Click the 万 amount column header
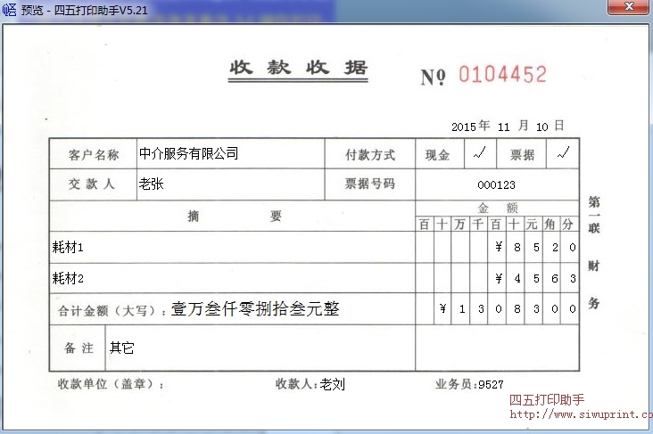This screenshot has width=653, height=434. click(459, 225)
